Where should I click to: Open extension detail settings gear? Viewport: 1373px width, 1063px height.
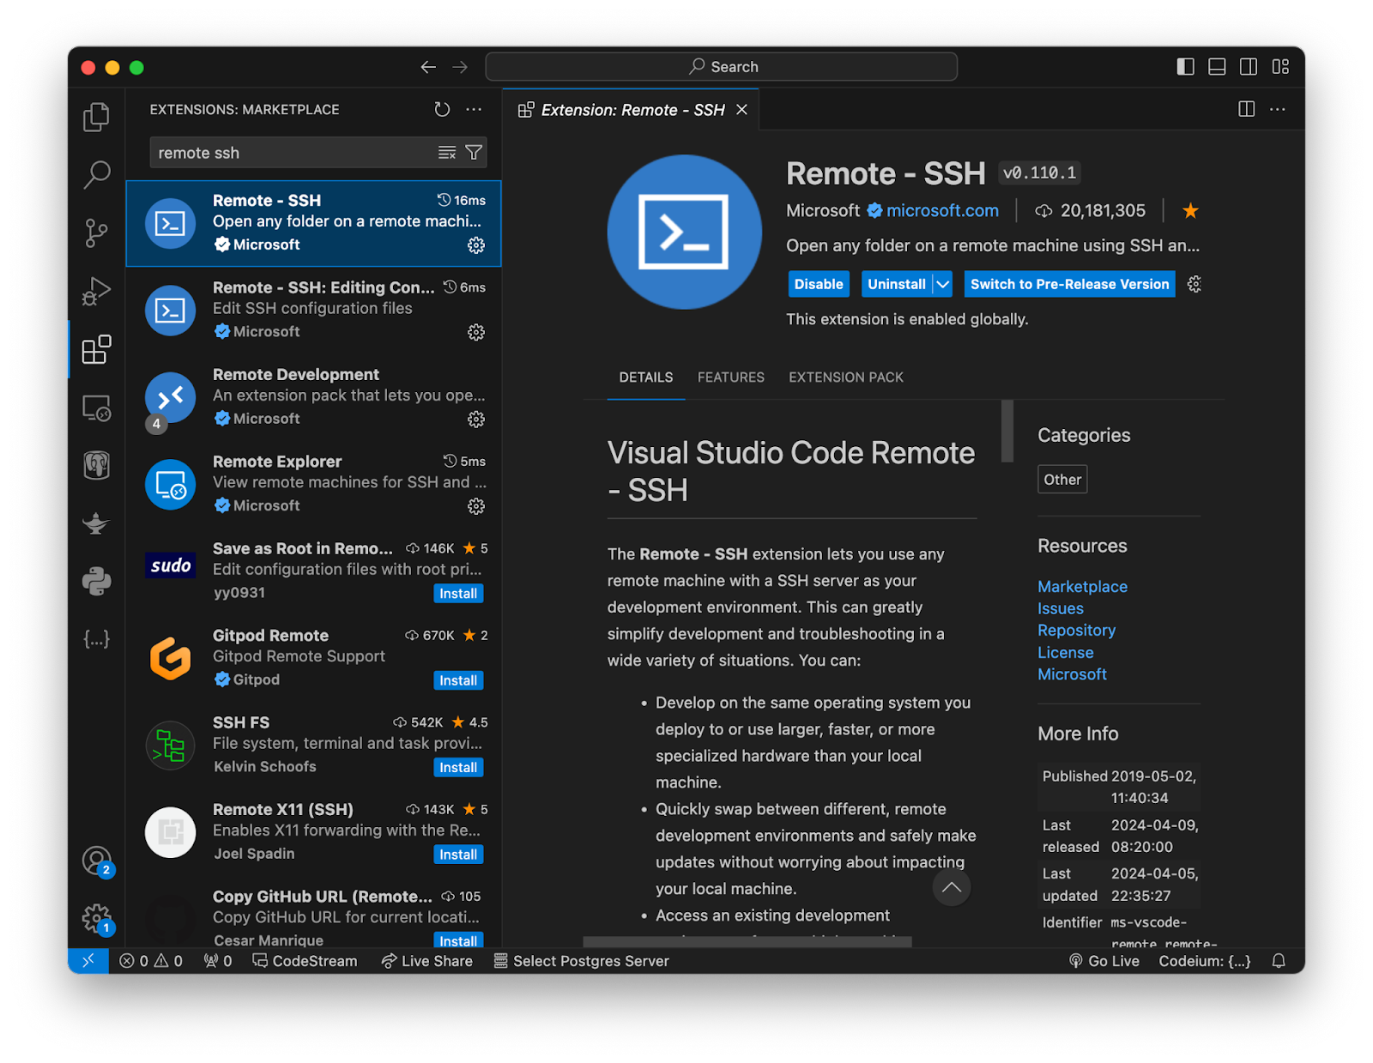pos(1195,284)
